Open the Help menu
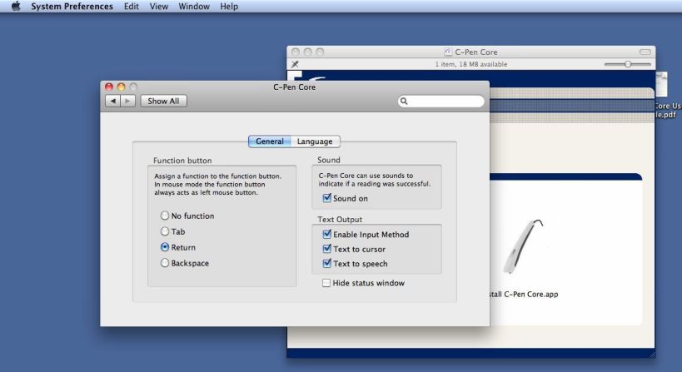The height and width of the screenshot is (372, 682). 229,6
